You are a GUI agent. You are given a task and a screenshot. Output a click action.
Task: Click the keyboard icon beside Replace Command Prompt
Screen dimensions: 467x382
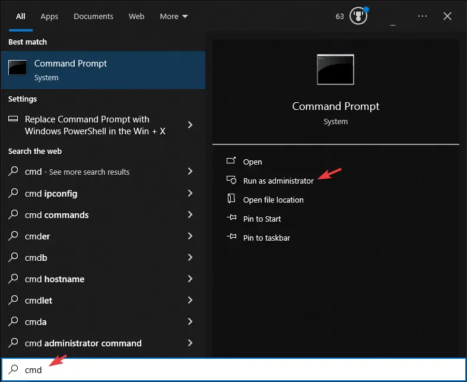tap(13, 119)
